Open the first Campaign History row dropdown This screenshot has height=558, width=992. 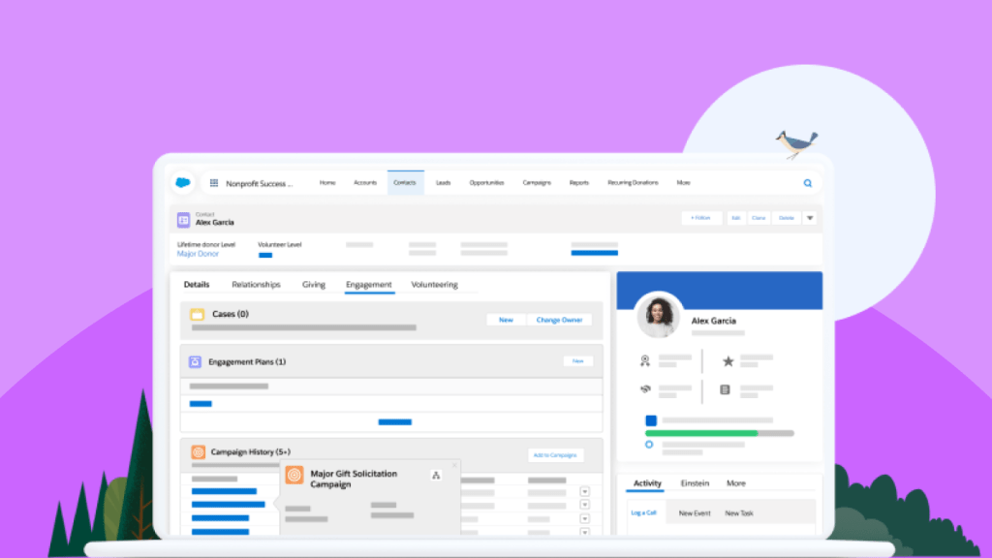click(x=584, y=491)
